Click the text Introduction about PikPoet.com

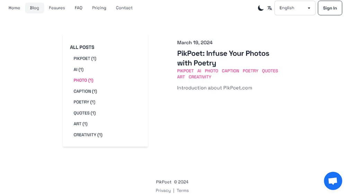pyautogui.click(x=214, y=88)
